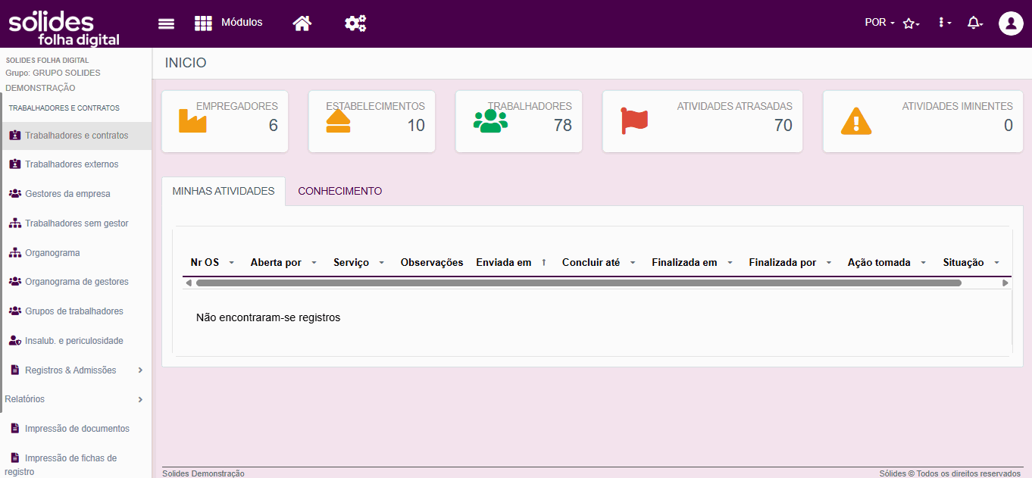The image size is (1032, 478).
Task: Click the Solides folha digital logo
Action: 64,27
